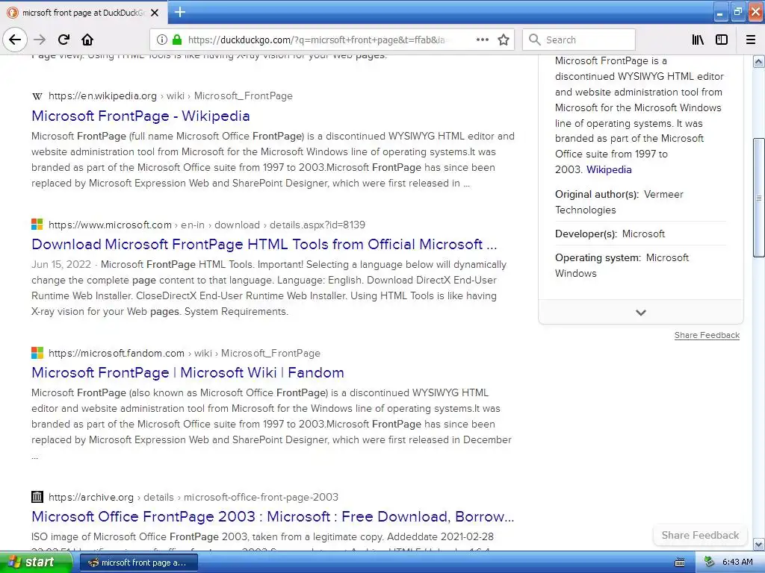Viewport: 765px width, 573px height.
Task: Click Share Feedback link under info panel
Action: [x=707, y=335]
